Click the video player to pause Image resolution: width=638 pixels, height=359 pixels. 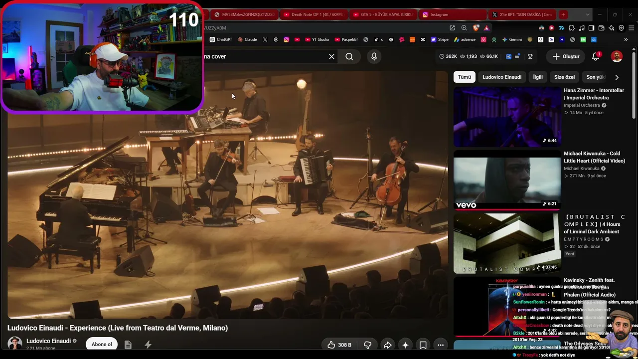tap(227, 194)
